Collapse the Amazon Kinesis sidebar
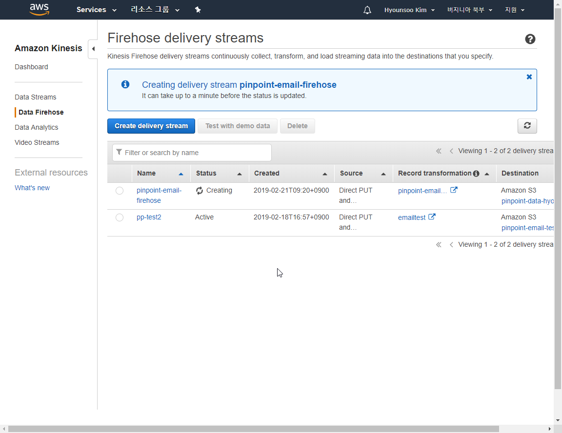The height and width of the screenshot is (433, 562). [x=93, y=49]
